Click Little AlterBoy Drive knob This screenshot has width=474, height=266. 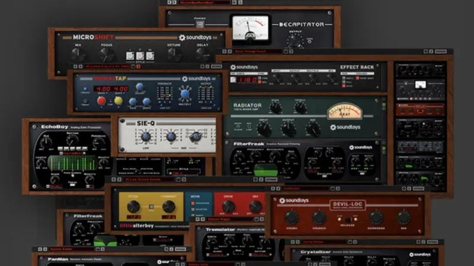pyautogui.click(x=229, y=206)
